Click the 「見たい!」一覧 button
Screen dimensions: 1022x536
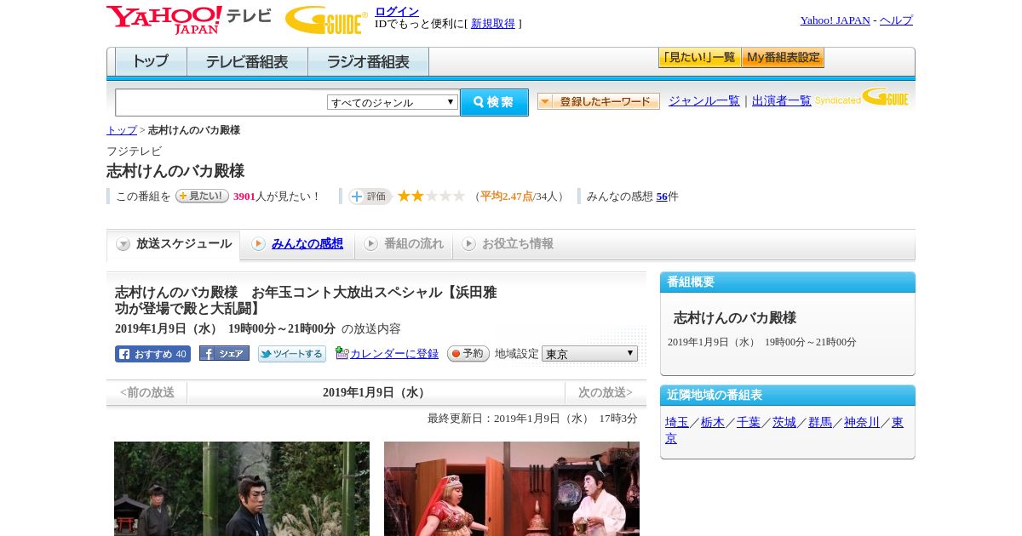(699, 58)
